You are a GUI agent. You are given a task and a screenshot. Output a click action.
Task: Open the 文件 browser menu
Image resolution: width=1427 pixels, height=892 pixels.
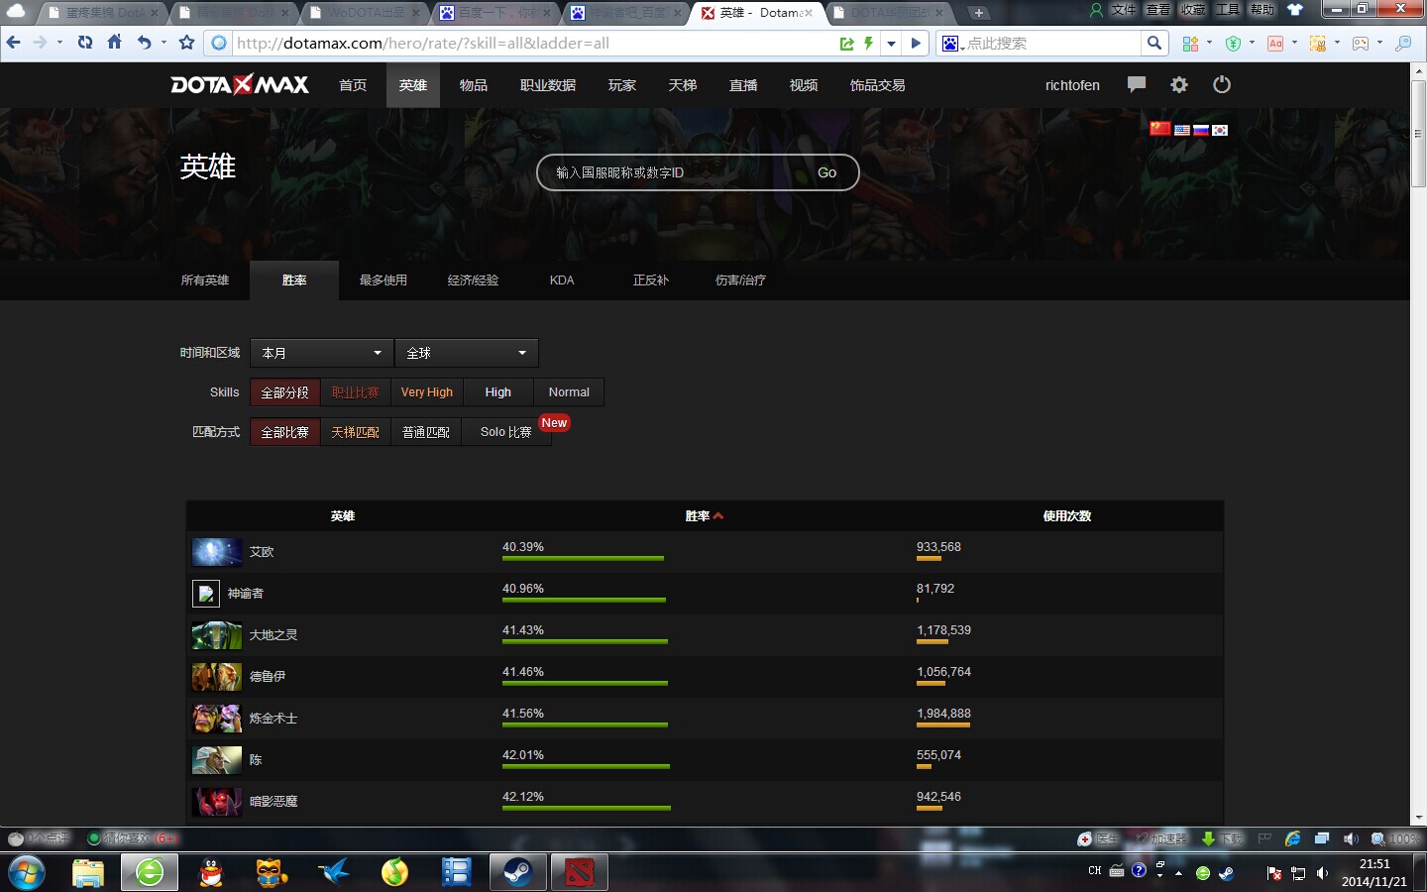1124,10
